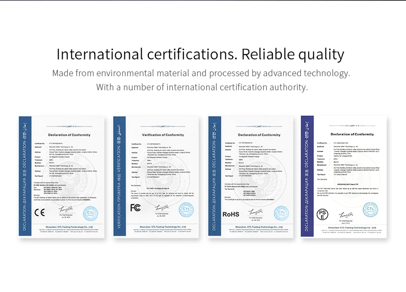
Task: Click CTL round stamp on PSE certificate
Action: coord(370,209)
